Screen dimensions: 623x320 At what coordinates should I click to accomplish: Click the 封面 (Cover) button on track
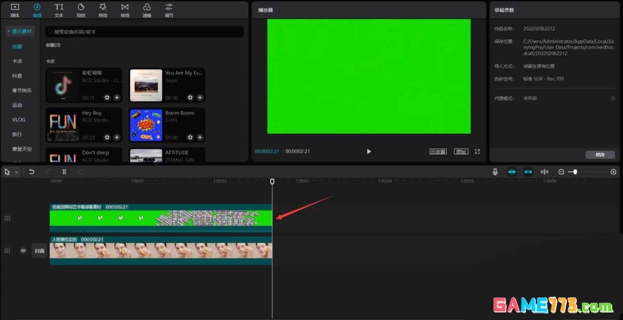click(39, 251)
